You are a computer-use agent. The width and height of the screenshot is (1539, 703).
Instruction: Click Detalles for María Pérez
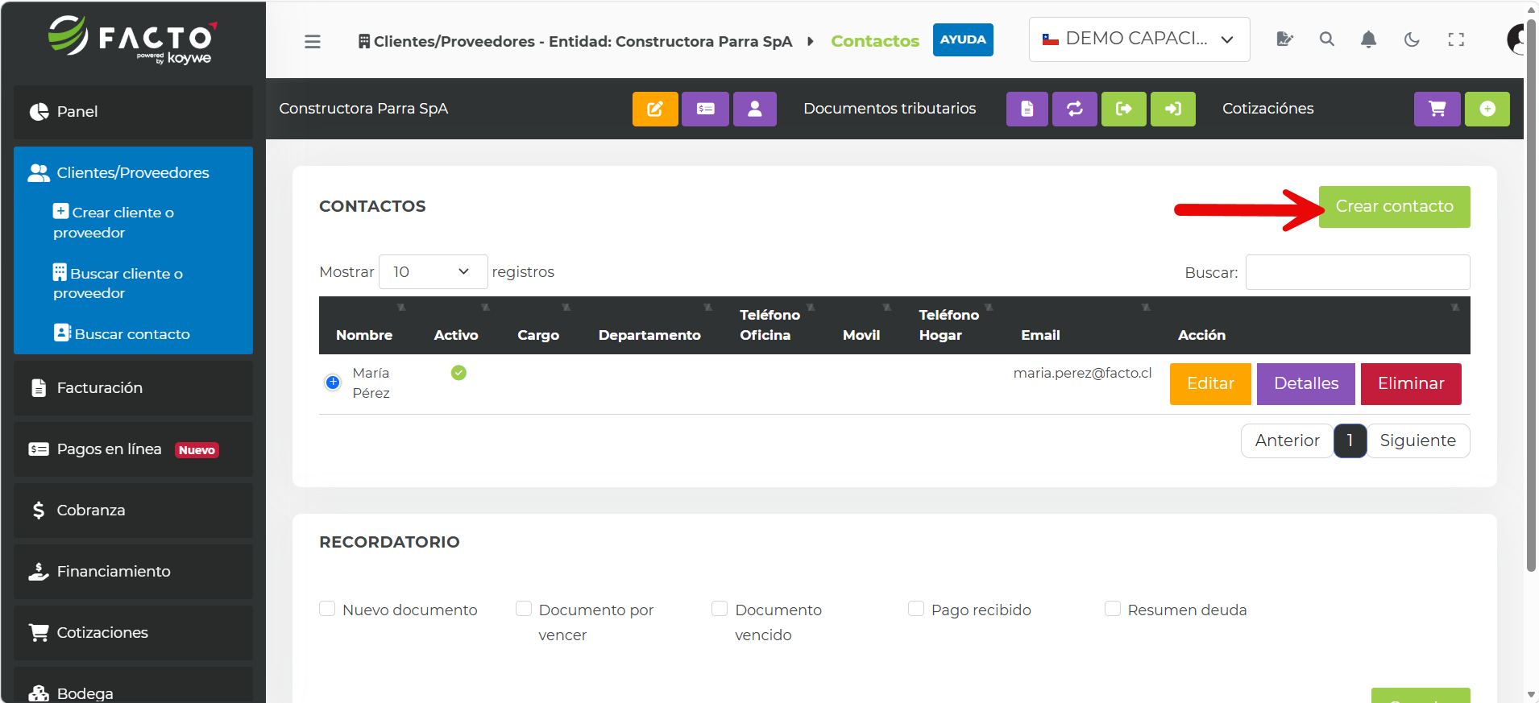tap(1305, 384)
